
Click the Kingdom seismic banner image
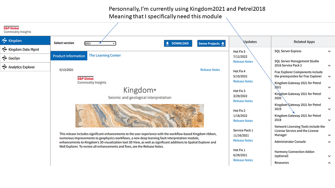139,116
